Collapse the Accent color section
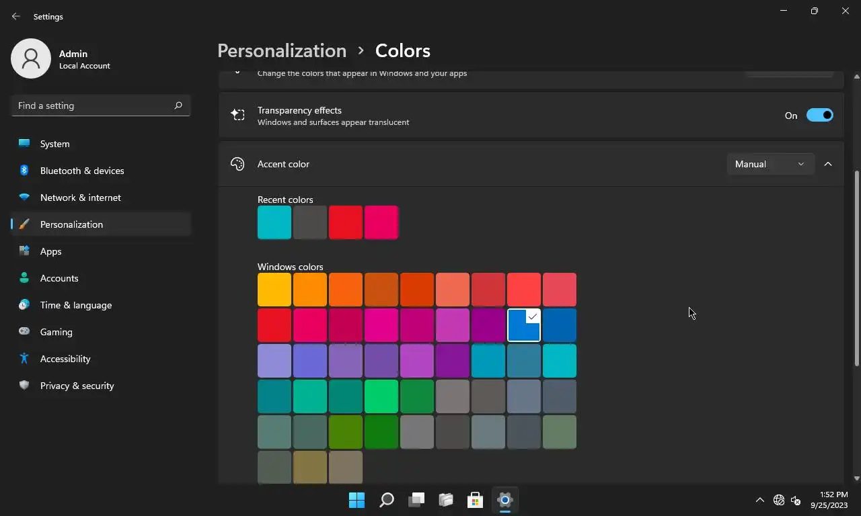The height and width of the screenshot is (516, 861). [x=828, y=164]
